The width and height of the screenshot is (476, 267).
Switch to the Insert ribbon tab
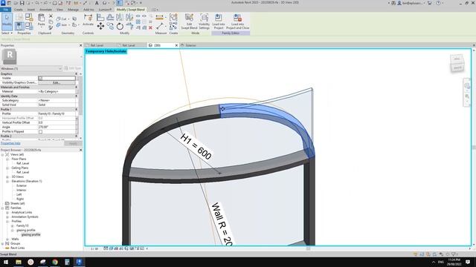31,10
